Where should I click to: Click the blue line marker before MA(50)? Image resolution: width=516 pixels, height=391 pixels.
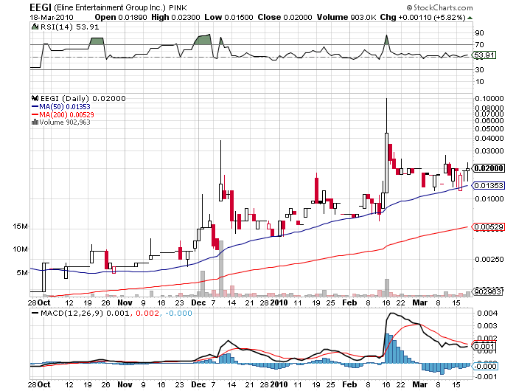pos(35,106)
